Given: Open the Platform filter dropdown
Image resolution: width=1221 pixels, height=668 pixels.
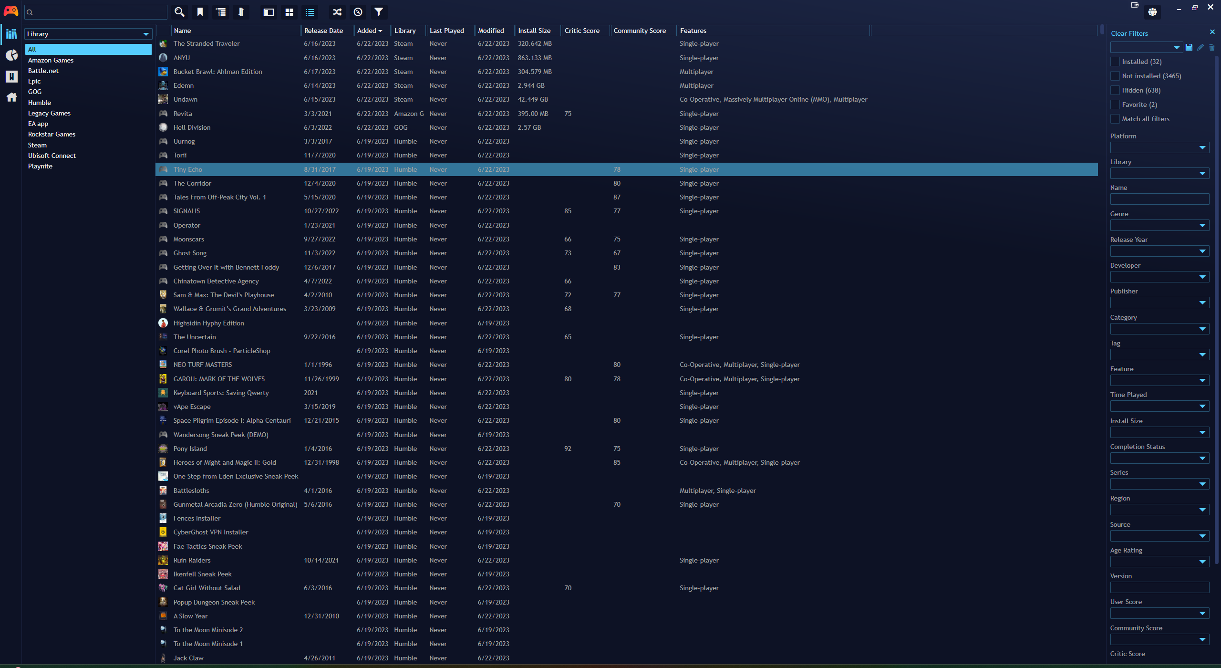Looking at the screenshot, I should click(x=1159, y=147).
